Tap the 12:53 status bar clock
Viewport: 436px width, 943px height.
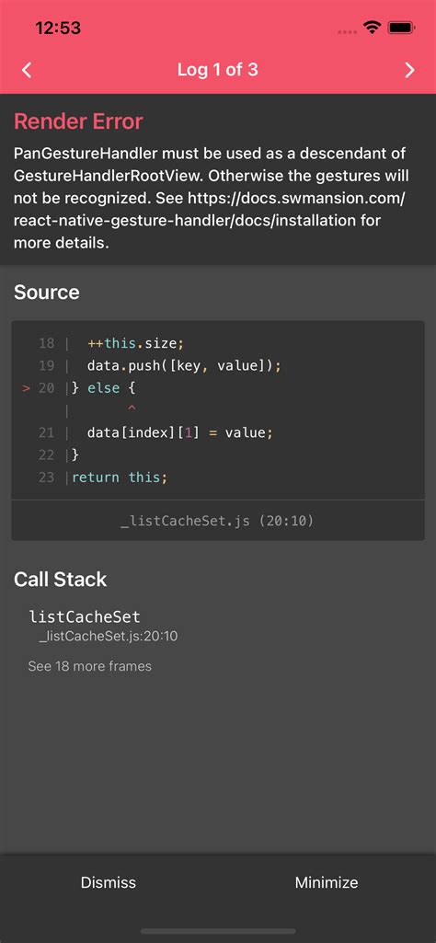(58, 28)
